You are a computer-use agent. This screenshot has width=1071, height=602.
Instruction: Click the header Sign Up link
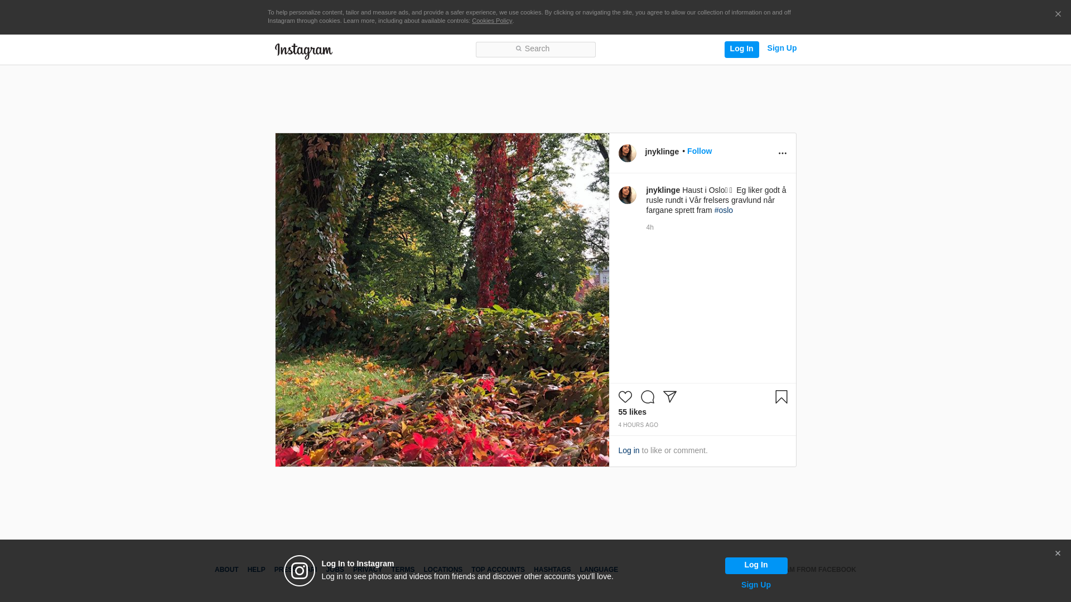tap(781, 48)
